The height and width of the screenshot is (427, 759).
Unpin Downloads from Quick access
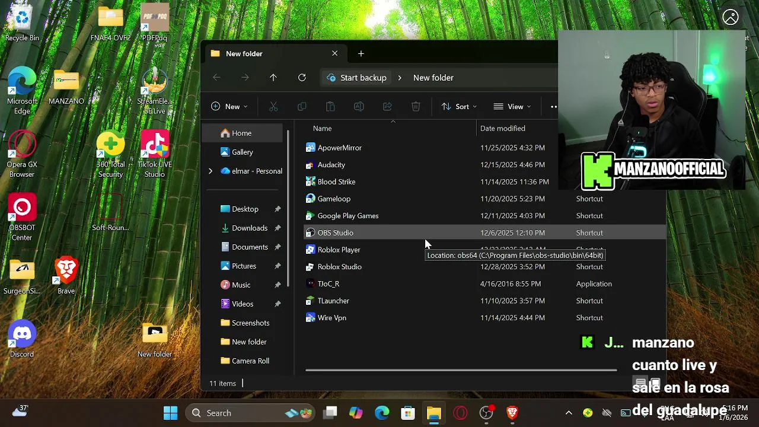[x=278, y=228]
